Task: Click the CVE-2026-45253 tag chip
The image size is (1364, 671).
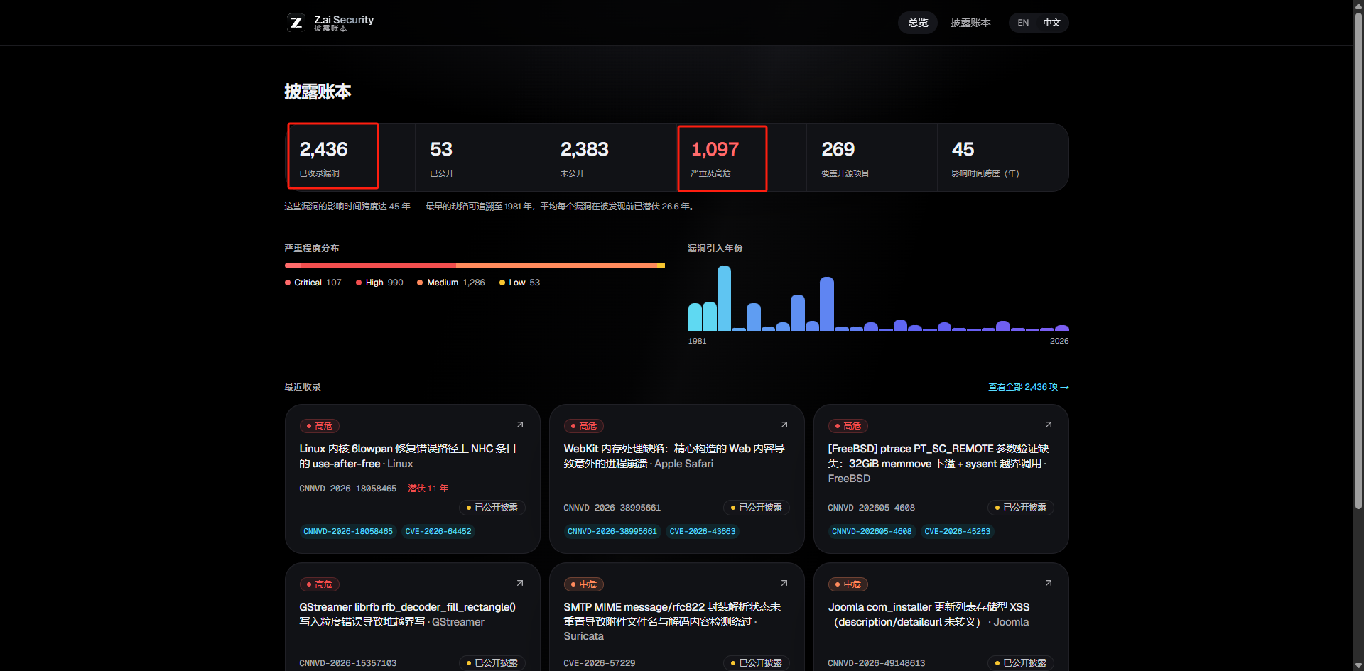Action: [958, 531]
